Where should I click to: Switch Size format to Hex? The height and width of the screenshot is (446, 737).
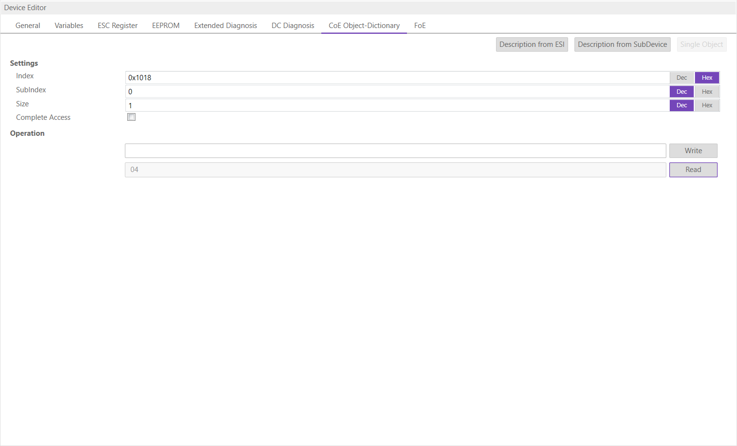click(707, 105)
